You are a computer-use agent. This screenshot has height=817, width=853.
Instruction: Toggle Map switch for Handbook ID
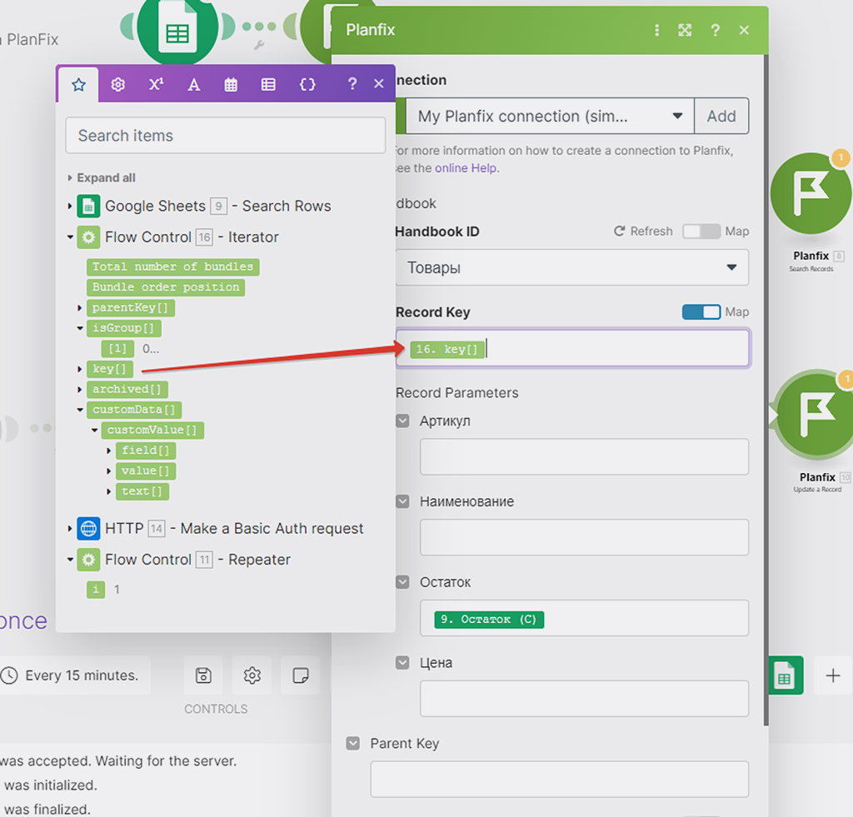click(701, 232)
